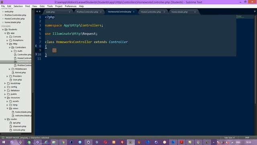Image resolution: width=257 pixels, height=145 pixels.
Task: Expand the public folder
Action: (x=5, y=94)
